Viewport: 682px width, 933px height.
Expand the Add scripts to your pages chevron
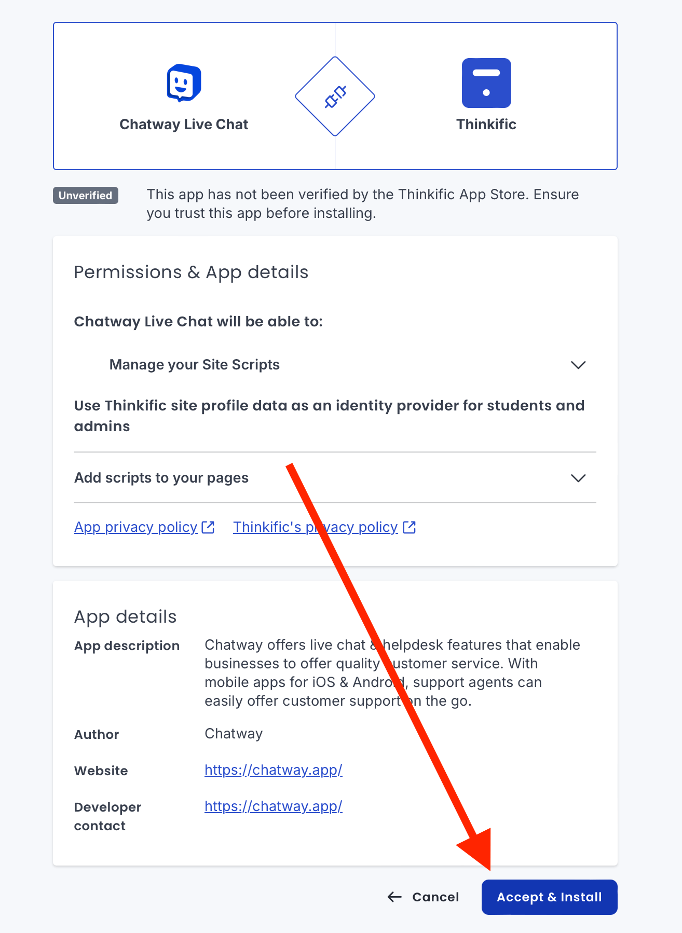coord(578,478)
